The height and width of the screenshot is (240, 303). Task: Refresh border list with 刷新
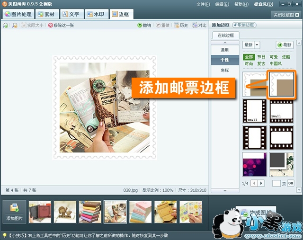click(x=285, y=45)
